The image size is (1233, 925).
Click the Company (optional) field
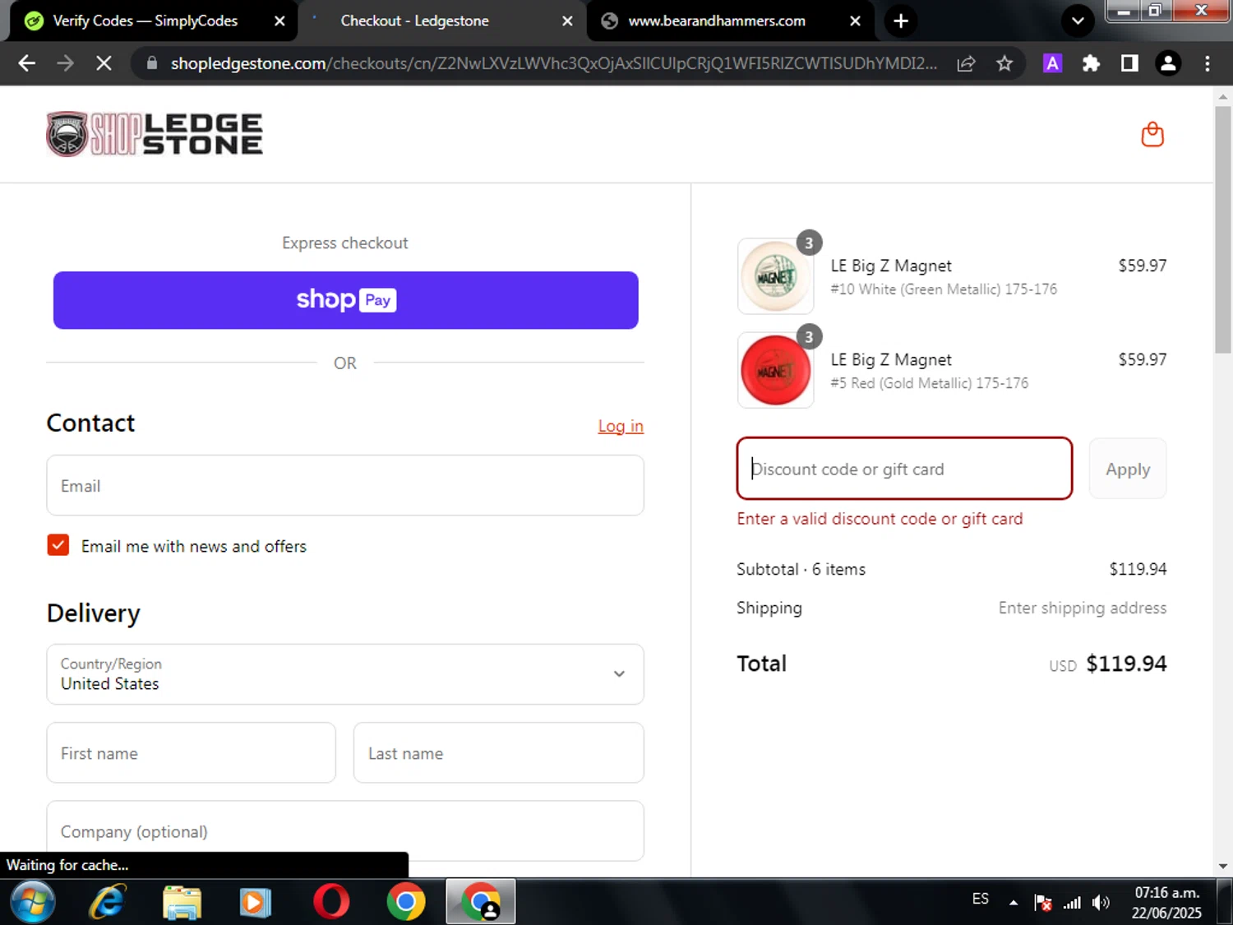[345, 830]
